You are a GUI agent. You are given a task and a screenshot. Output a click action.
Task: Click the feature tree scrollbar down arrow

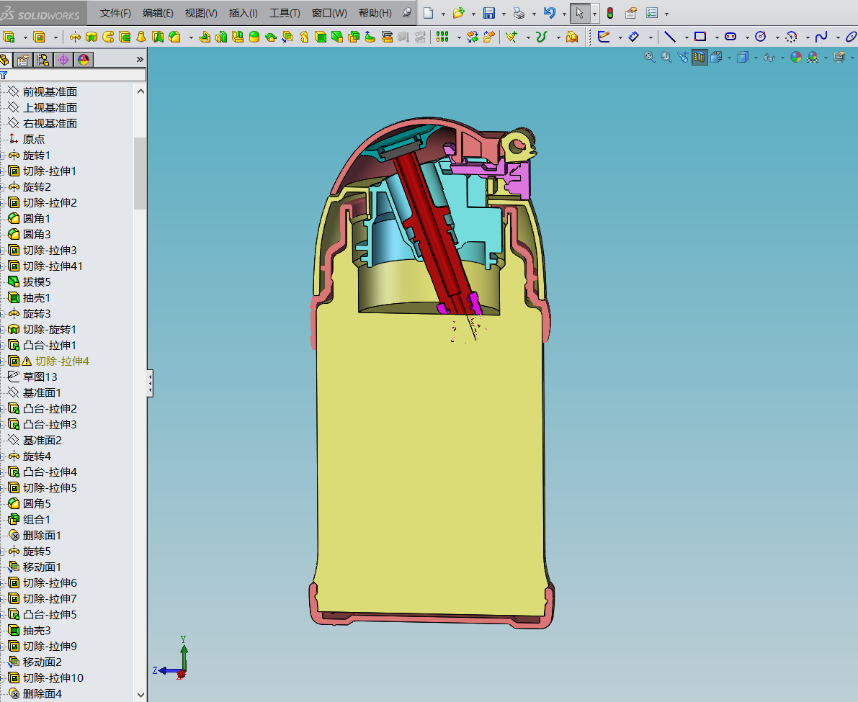140,695
